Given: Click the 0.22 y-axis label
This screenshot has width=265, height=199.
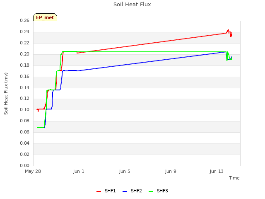Looking at the screenshot, I should click(x=25, y=43).
